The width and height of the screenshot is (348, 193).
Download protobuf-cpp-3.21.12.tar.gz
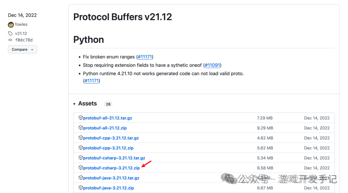coord(111,138)
